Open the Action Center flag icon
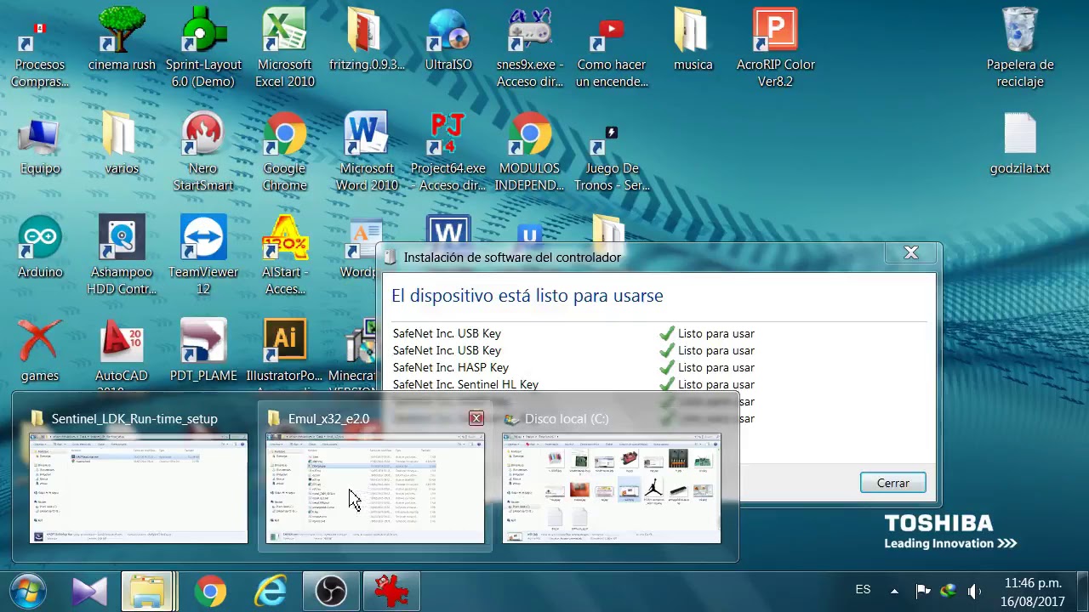1089x612 pixels. point(922,591)
